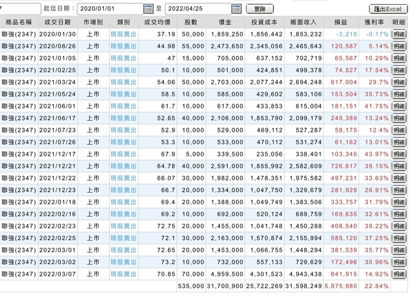This screenshot has height=304, width=415.
Task: Sort by the 損益 column header
Action: [341, 22]
